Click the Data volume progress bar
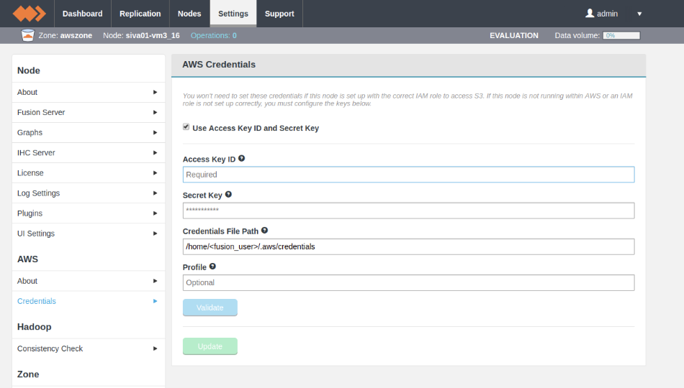684x388 pixels. [x=621, y=35]
